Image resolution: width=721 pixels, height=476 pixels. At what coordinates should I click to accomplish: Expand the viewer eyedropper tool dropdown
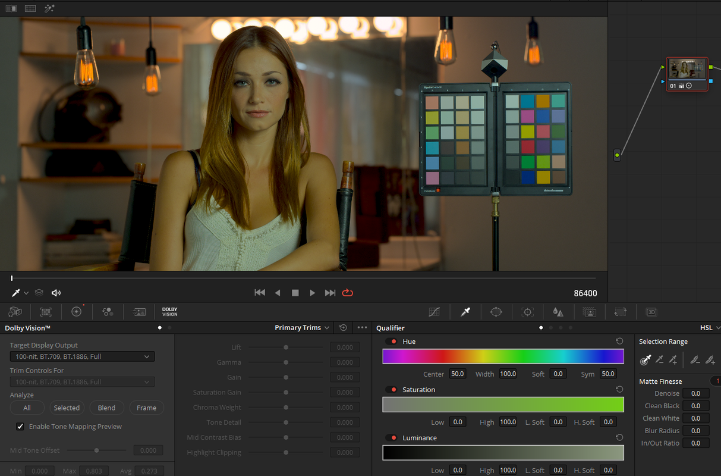(x=26, y=293)
